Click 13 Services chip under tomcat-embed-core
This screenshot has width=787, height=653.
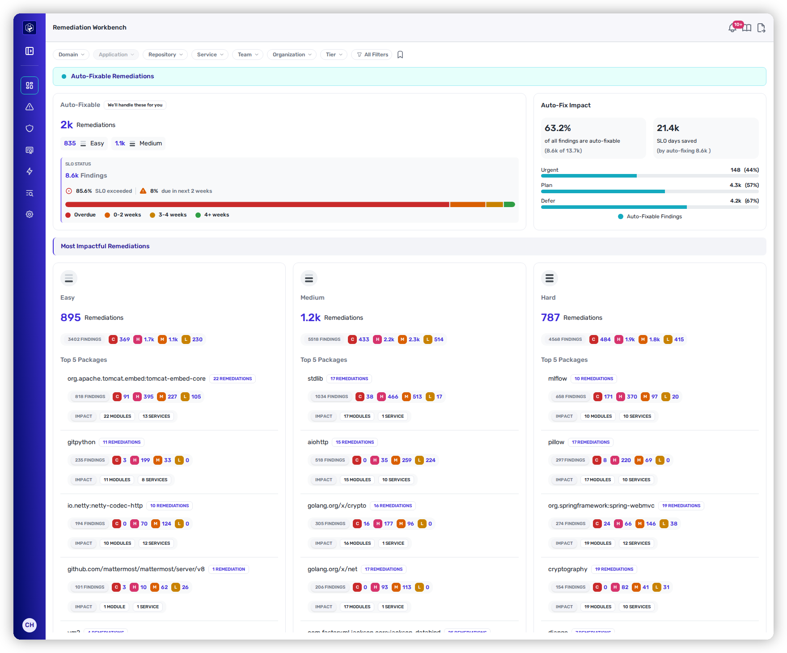click(157, 416)
